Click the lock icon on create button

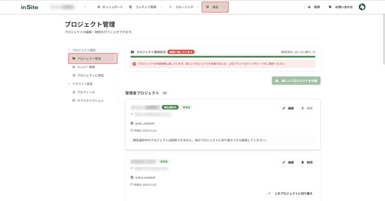(x=277, y=80)
